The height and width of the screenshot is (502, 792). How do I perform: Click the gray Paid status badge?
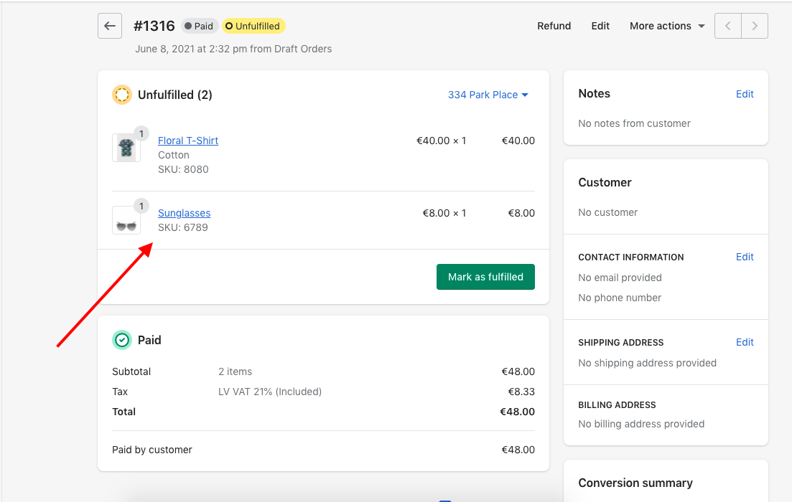click(199, 26)
